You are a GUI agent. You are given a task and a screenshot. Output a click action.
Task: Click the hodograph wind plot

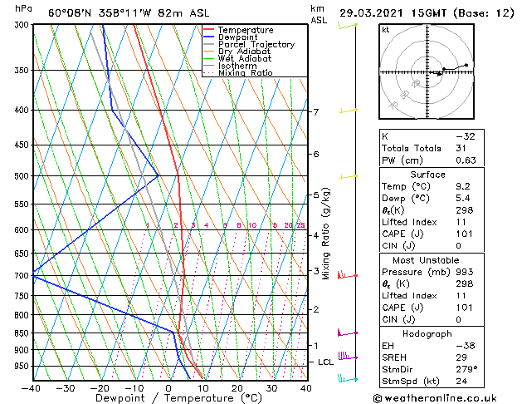427,71
